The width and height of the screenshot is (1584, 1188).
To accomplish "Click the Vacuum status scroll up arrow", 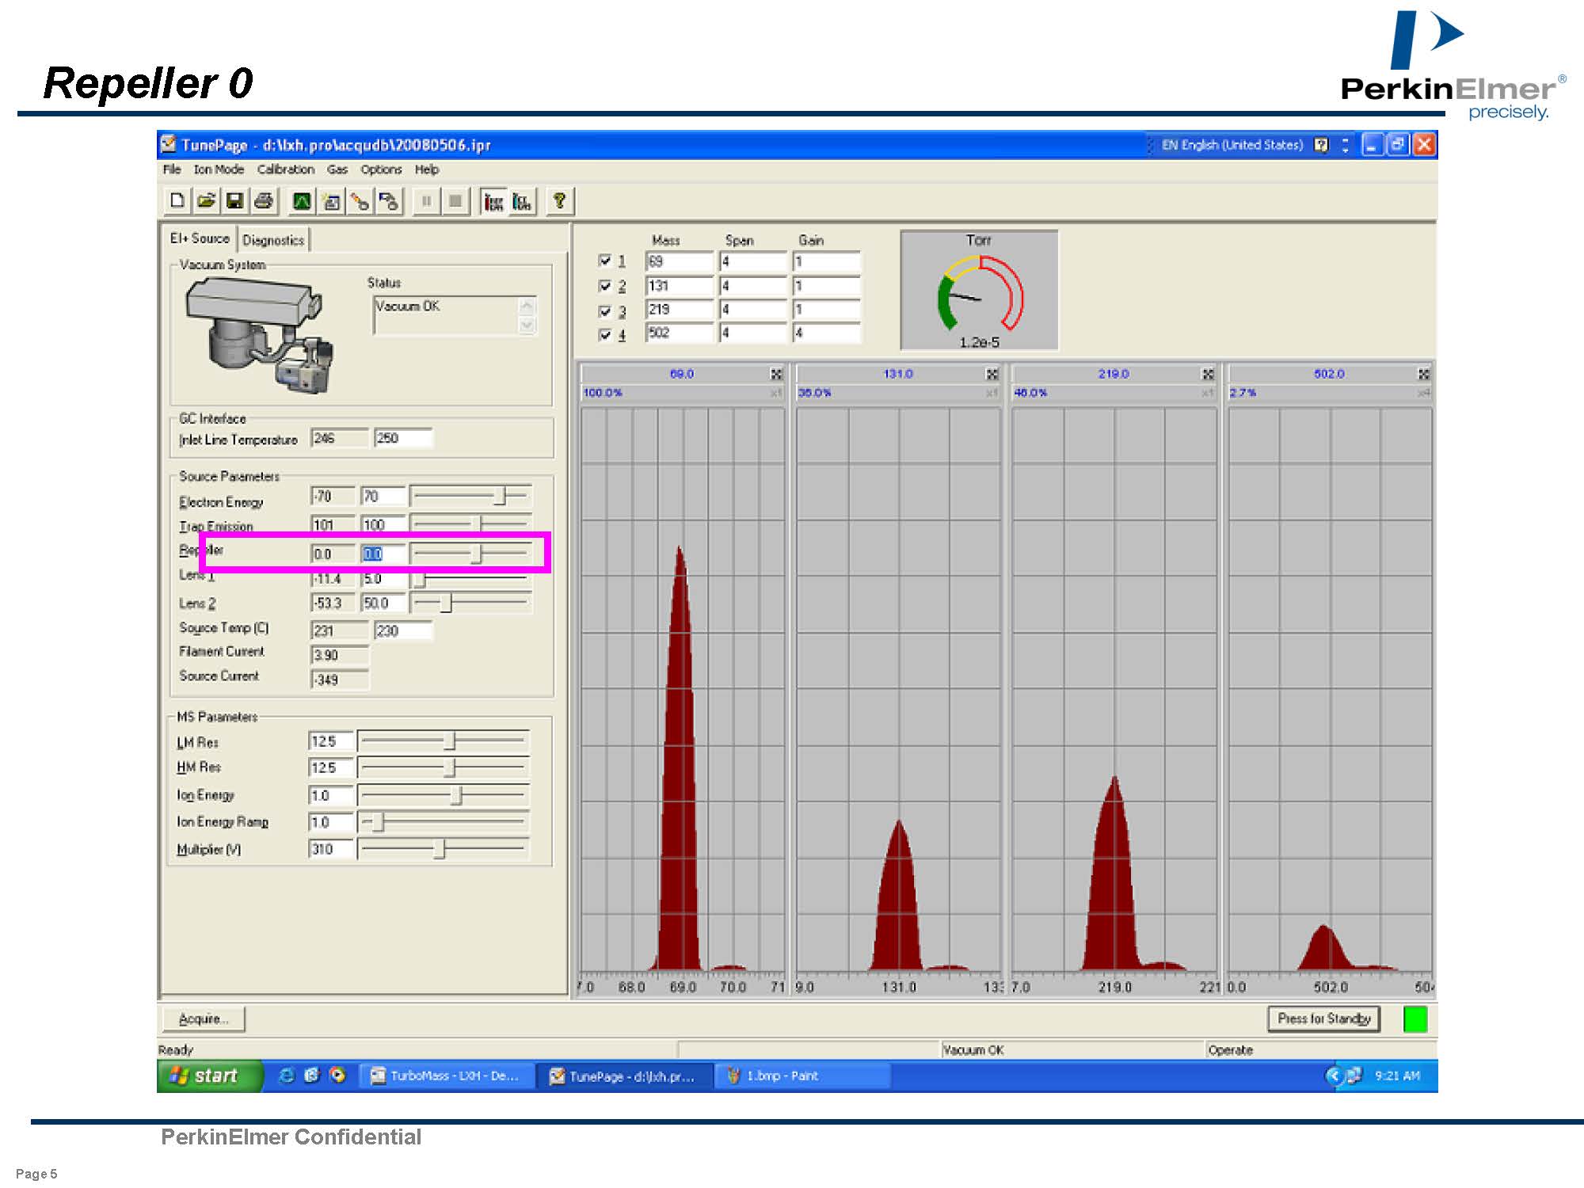I will point(527,306).
